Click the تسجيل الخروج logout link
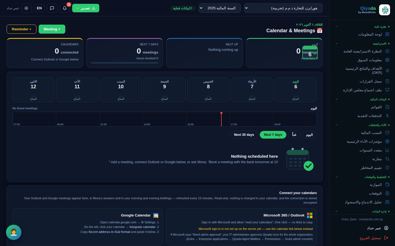 coord(370,238)
